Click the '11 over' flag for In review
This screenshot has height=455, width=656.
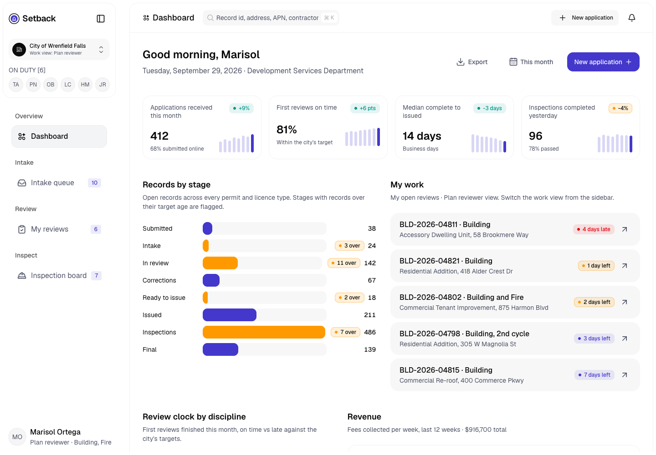[344, 263]
